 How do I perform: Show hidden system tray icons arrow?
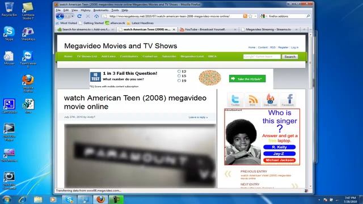point(319,200)
